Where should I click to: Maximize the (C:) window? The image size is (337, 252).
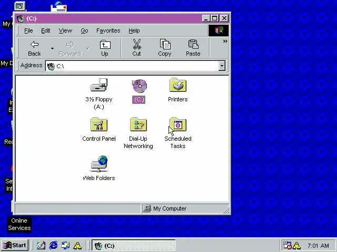point(214,18)
